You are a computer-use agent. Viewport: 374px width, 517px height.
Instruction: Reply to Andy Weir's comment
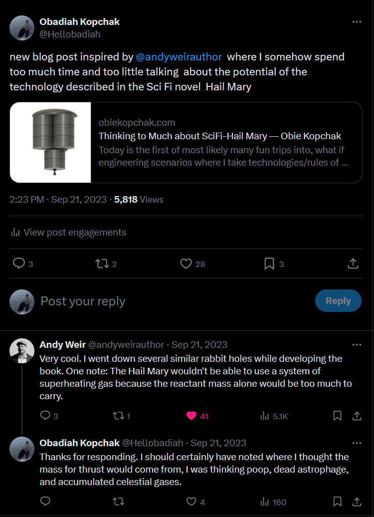pos(45,415)
